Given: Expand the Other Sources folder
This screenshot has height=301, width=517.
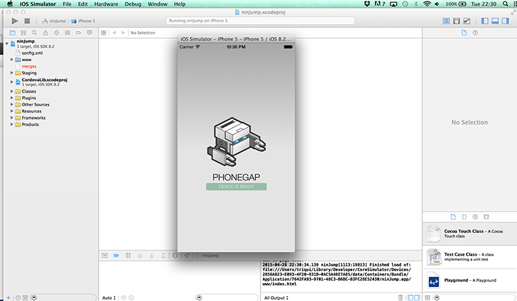Looking at the screenshot, I should [x=12, y=104].
